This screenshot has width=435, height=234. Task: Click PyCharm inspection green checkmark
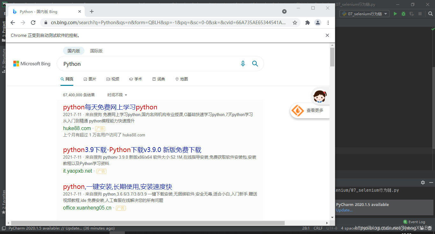433,29
